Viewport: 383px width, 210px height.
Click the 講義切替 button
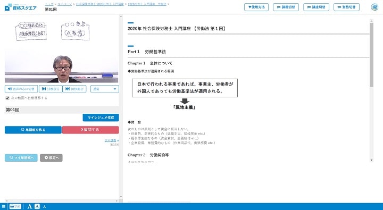(286, 7)
